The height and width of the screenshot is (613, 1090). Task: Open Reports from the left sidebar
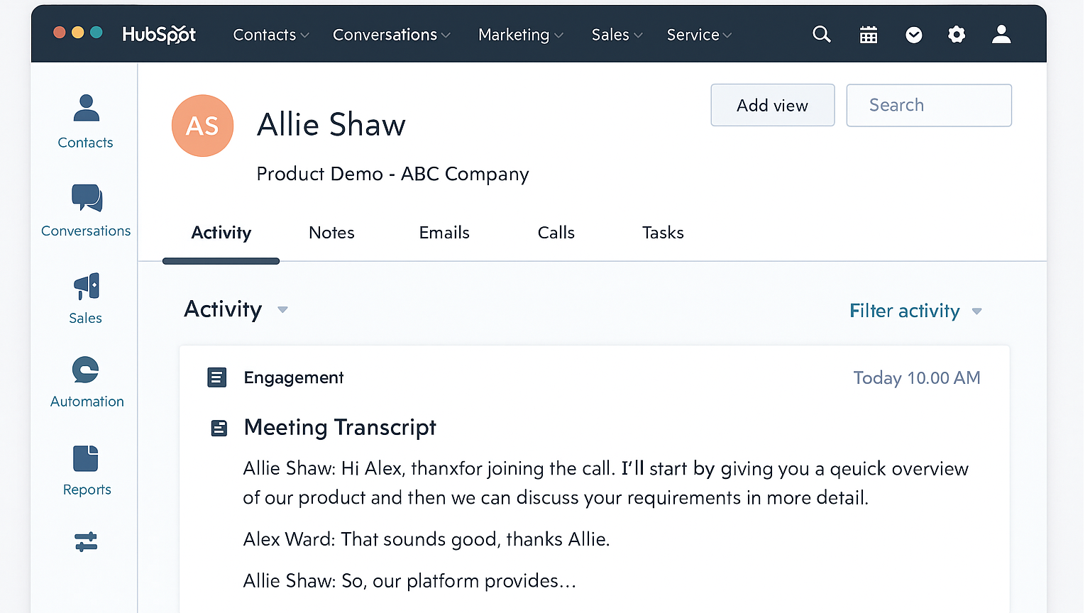pos(85,458)
